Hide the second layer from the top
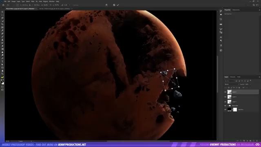The width and height of the screenshot is (261, 147). click(225, 97)
